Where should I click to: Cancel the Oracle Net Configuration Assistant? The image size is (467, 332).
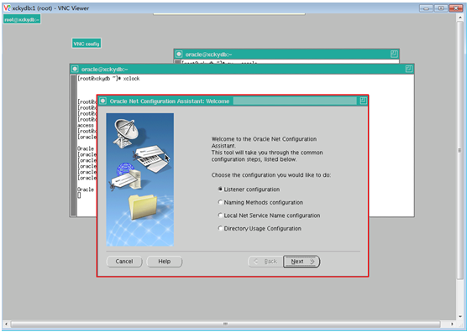click(124, 262)
